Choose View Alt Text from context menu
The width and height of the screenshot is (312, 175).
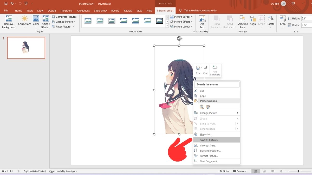217,145
